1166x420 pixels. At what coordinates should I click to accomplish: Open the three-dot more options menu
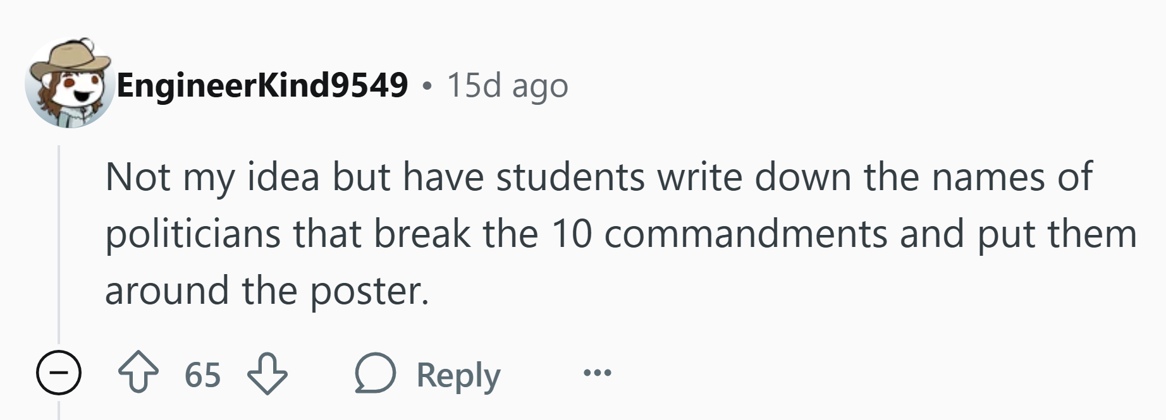tap(597, 373)
